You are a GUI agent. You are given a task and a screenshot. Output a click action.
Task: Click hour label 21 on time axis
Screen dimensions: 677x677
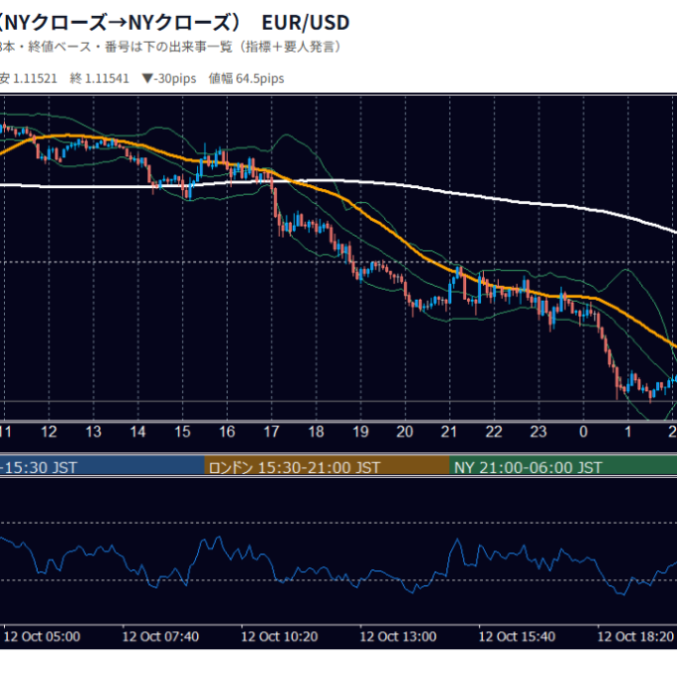449,432
